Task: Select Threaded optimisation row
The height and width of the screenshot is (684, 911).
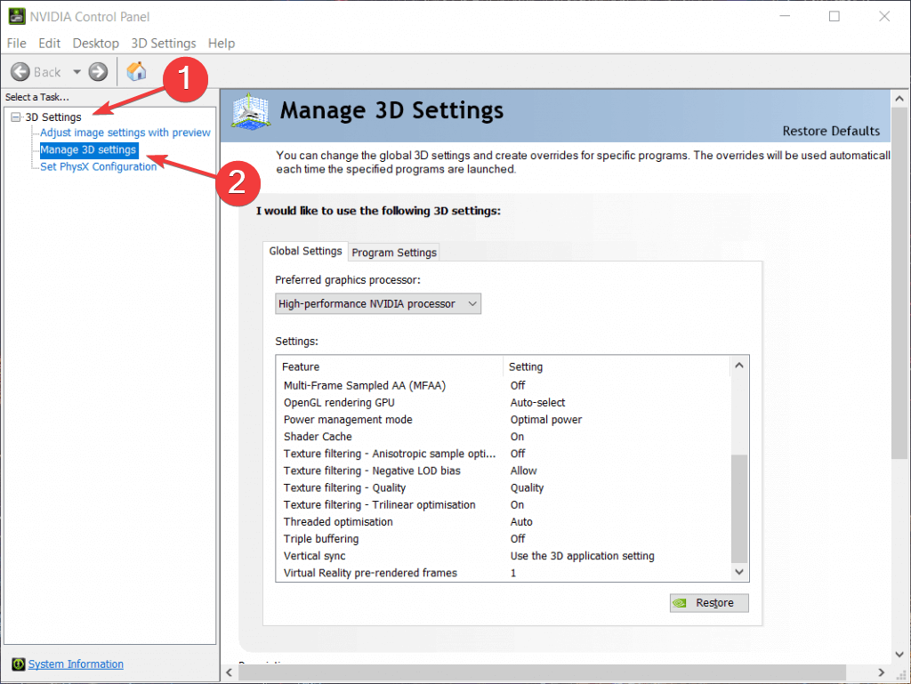Action: pyautogui.click(x=504, y=521)
